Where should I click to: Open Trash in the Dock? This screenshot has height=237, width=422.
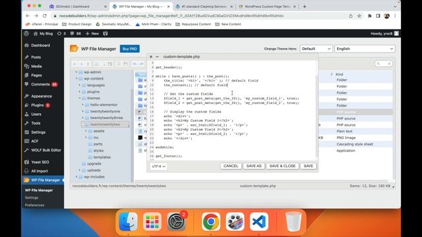[x=293, y=222]
